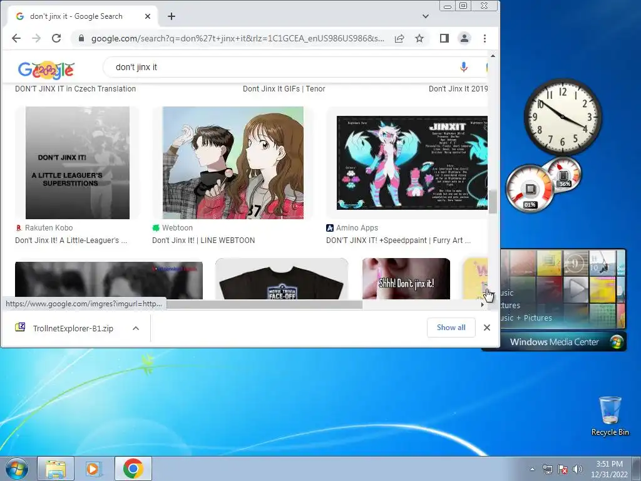Click the Dont Jinx It GIFs | Tenor caption

284,89
